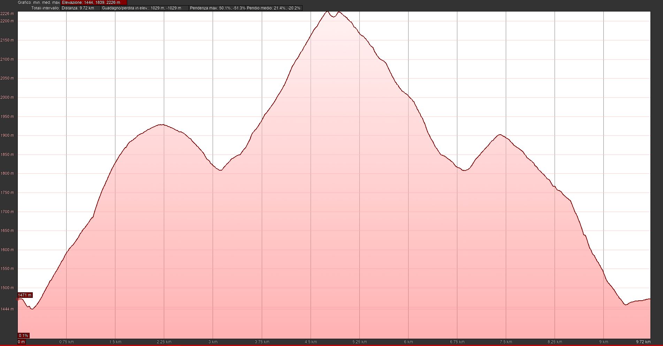Screen dimensions: 663x346
Task: Click the 2226 m maximum elevation axis label
Action: (x=7, y=14)
